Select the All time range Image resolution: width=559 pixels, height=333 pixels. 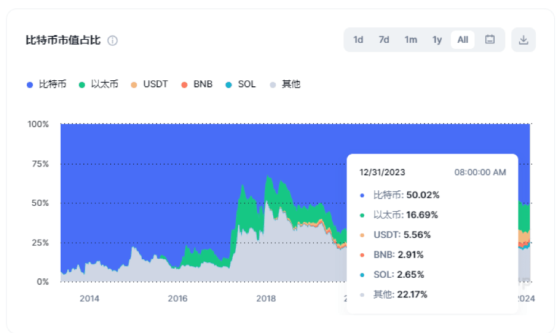click(463, 40)
